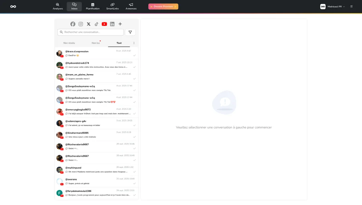Open the Metricool FR account dropdown

click(332, 6)
